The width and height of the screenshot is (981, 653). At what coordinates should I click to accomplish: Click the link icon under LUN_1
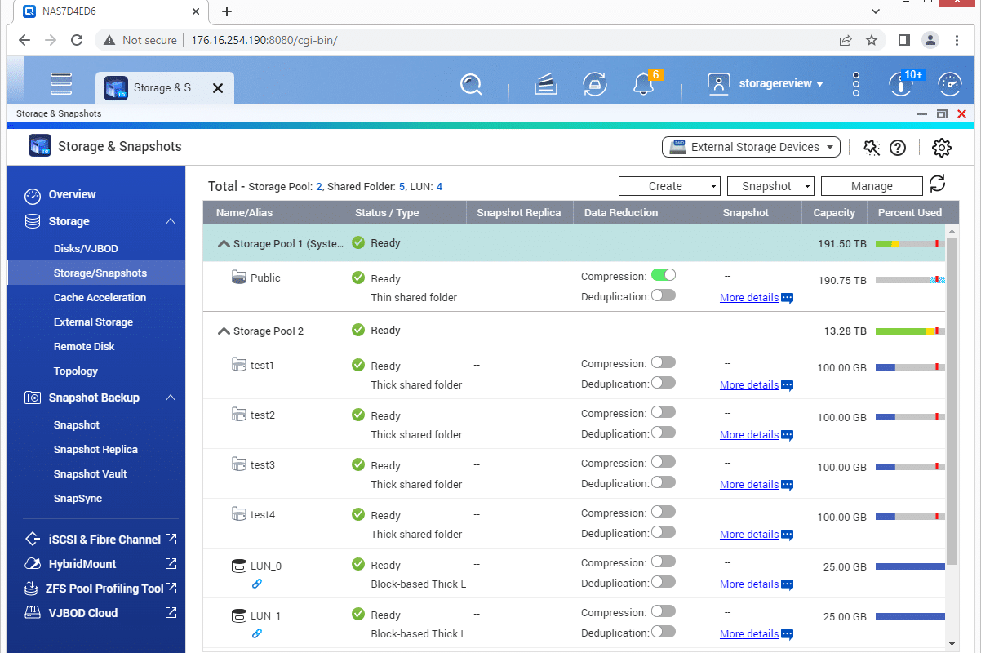pos(257,633)
